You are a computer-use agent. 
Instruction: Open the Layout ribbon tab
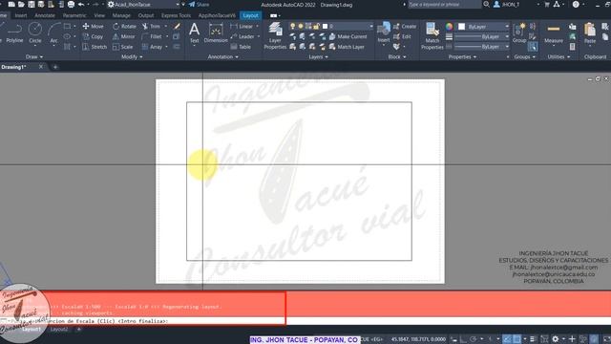coord(250,15)
